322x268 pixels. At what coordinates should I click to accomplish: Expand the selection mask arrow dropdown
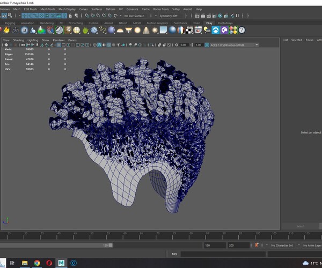click(x=20, y=16)
